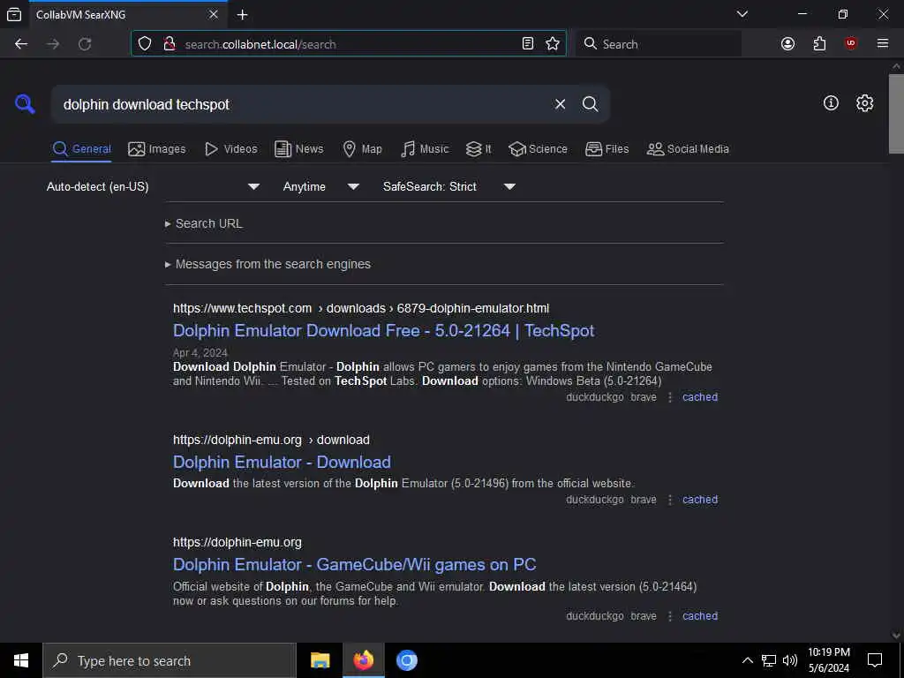This screenshot has width=904, height=678.
Task: Open SearXNG preferences gear icon
Action: (x=864, y=103)
